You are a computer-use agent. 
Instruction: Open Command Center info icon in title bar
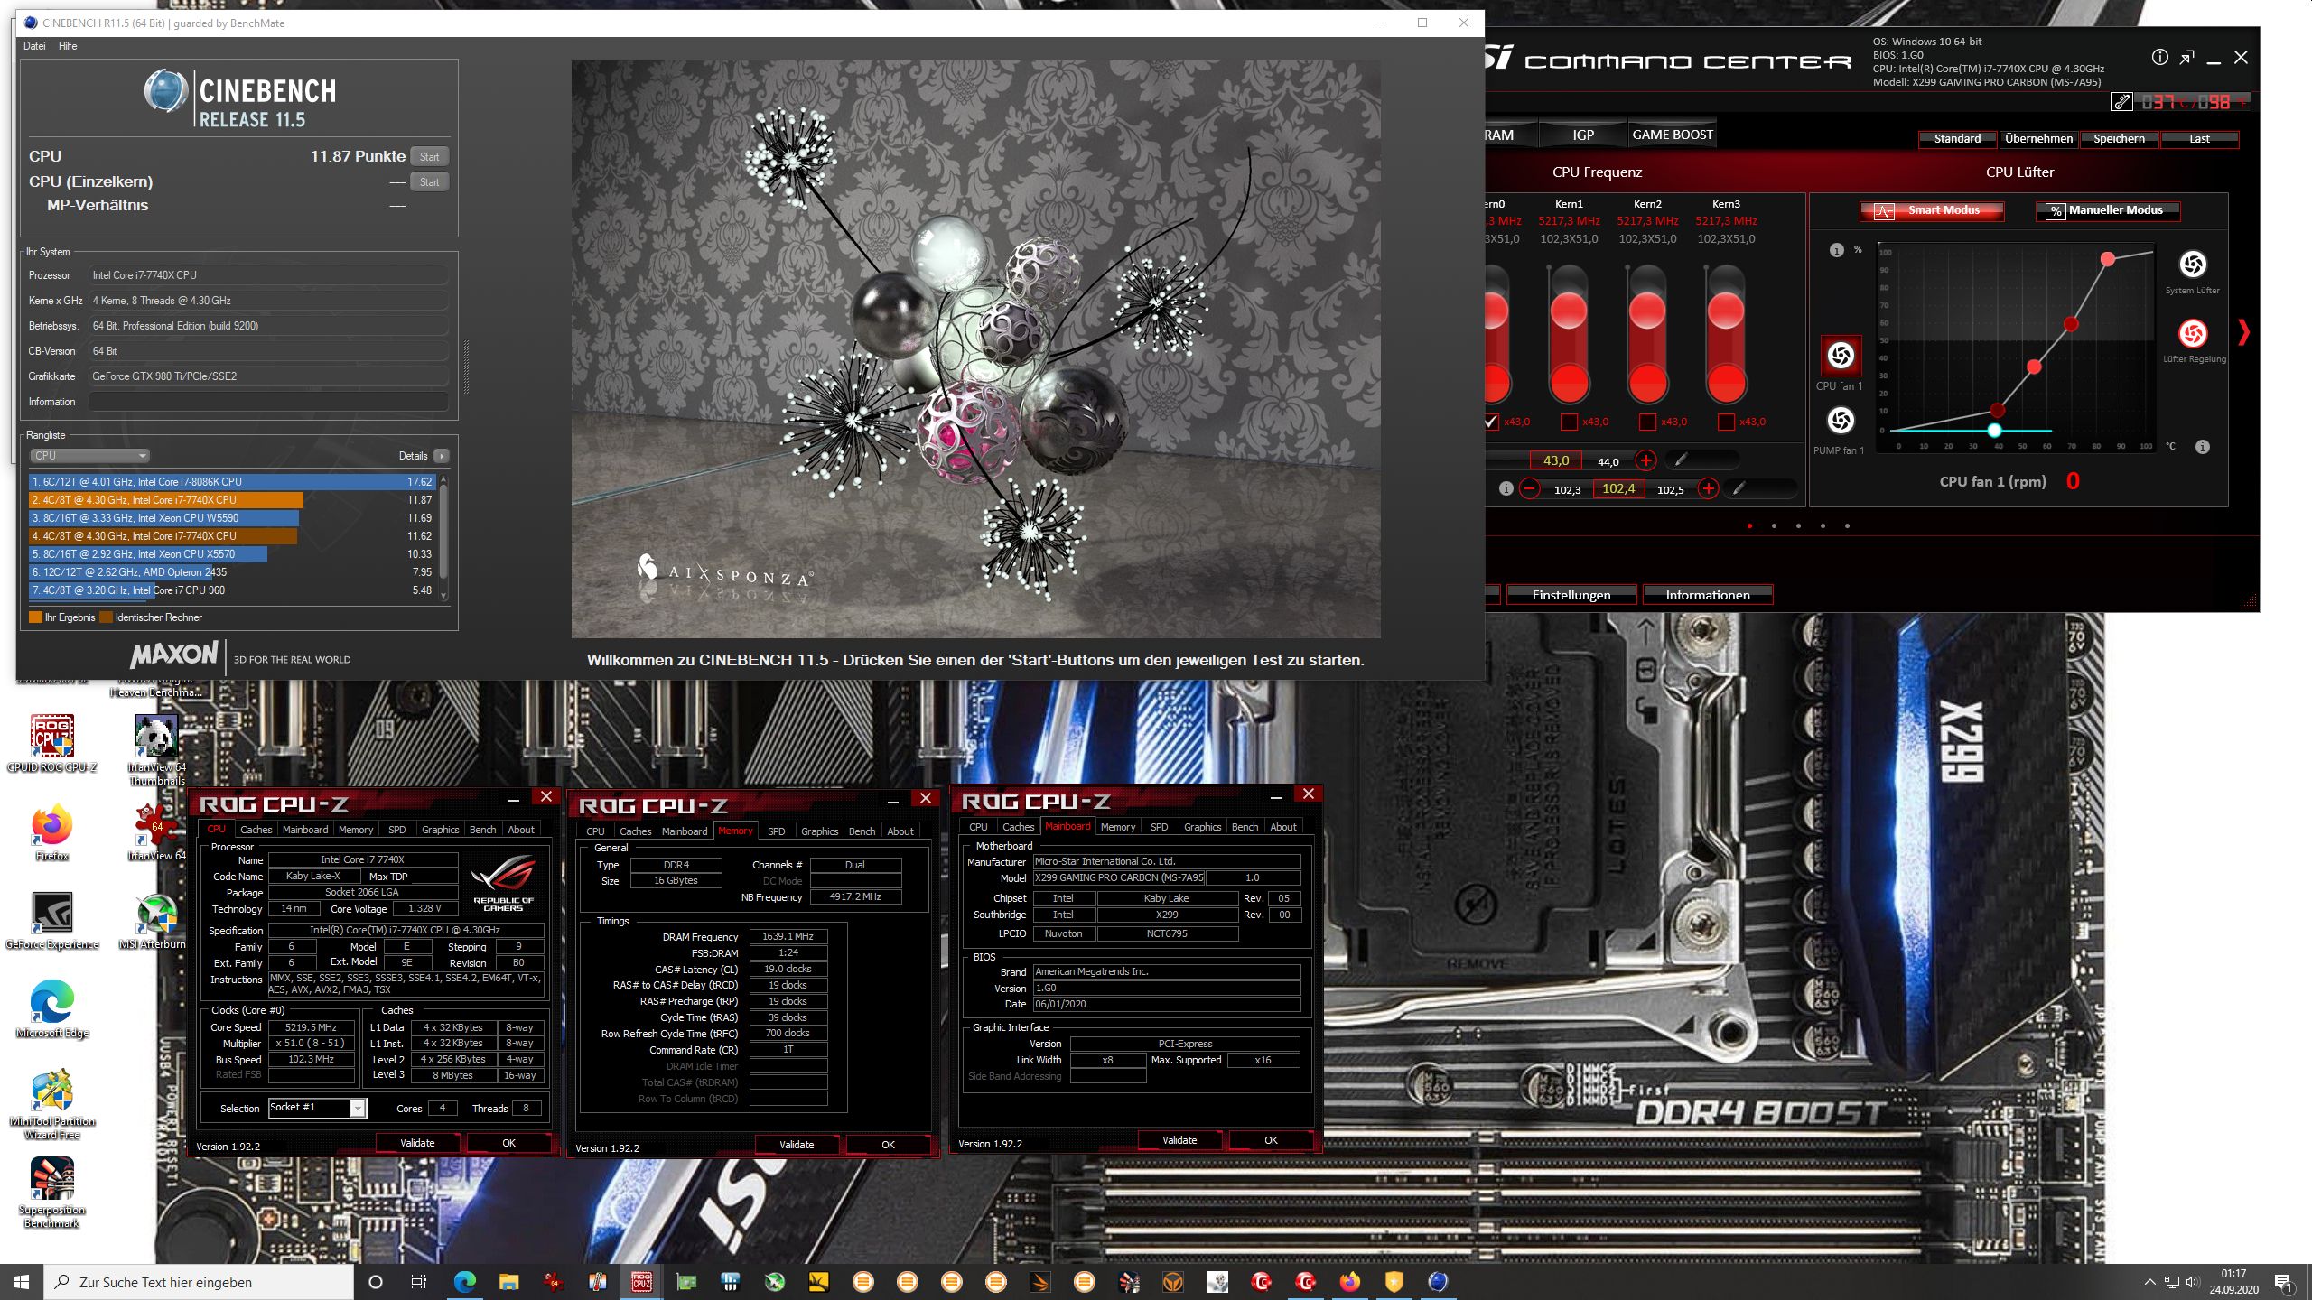pos(2159,58)
